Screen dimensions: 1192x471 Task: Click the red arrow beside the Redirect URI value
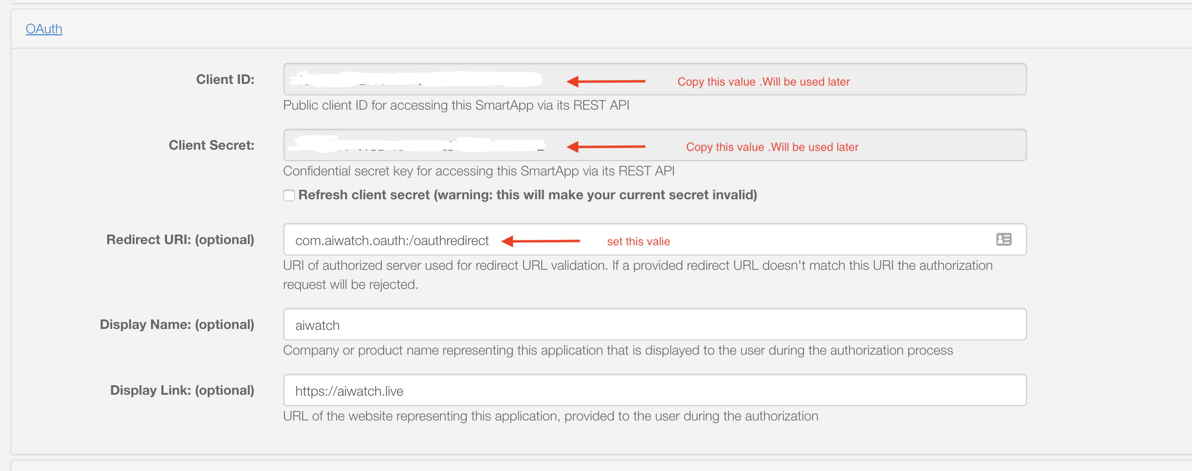(541, 241)
